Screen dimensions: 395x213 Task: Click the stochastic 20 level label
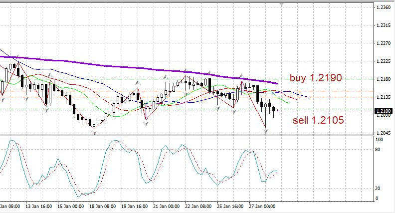coord(378,188)
